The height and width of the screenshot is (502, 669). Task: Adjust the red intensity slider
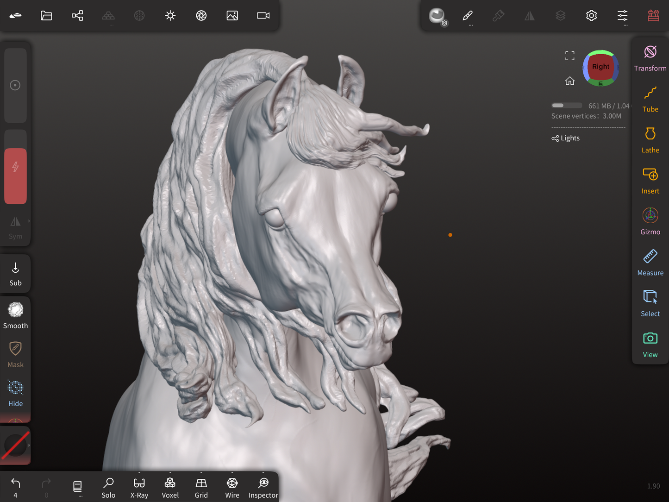(15, 176)
